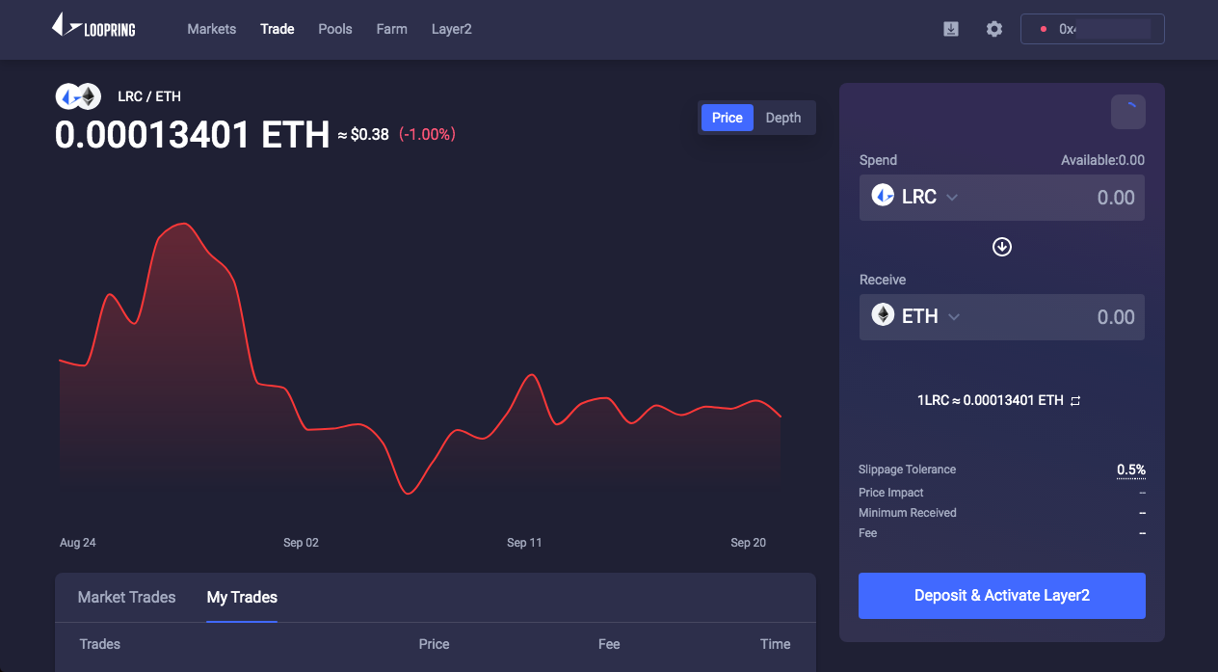Click the Trades column header
Viewport: 1218px width, 672px height.
pos(100,644)
